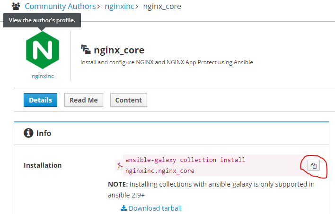The width and height of the screenshot is (335, 214).
Task: Click the collection icon beside nginx_core title
Action: tap(86, 50)
